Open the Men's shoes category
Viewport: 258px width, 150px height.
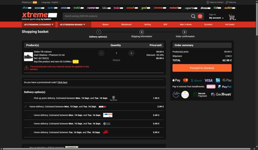pyautogui.click(x=186, y=25)
